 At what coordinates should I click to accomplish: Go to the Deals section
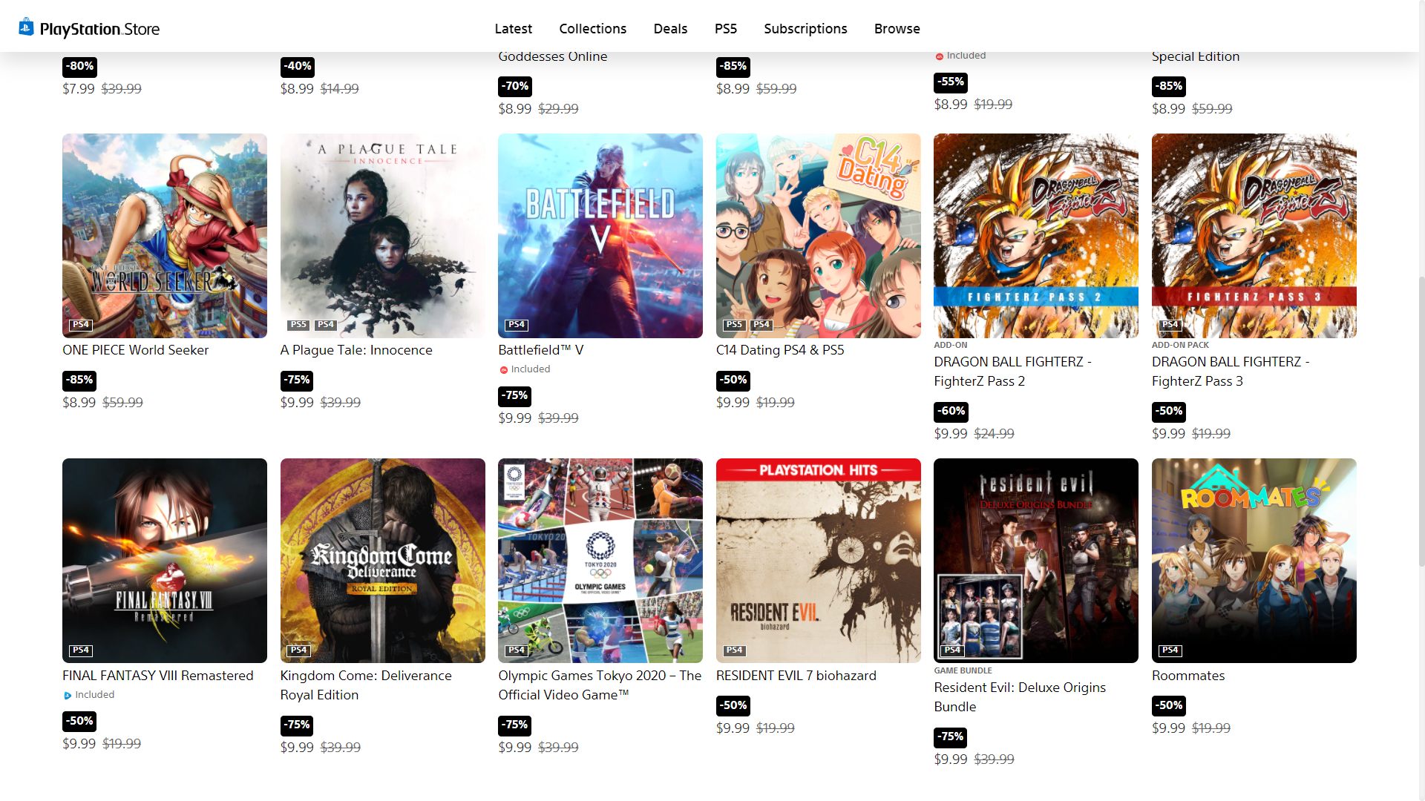[x=670, y=28]
